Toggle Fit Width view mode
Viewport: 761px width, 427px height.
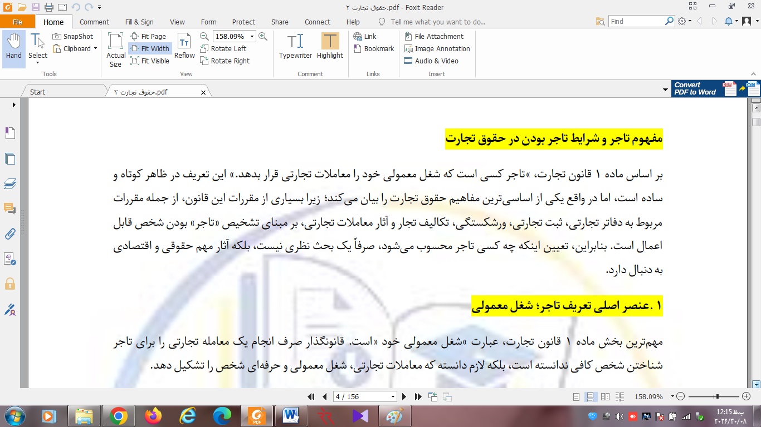click(150, 49)
